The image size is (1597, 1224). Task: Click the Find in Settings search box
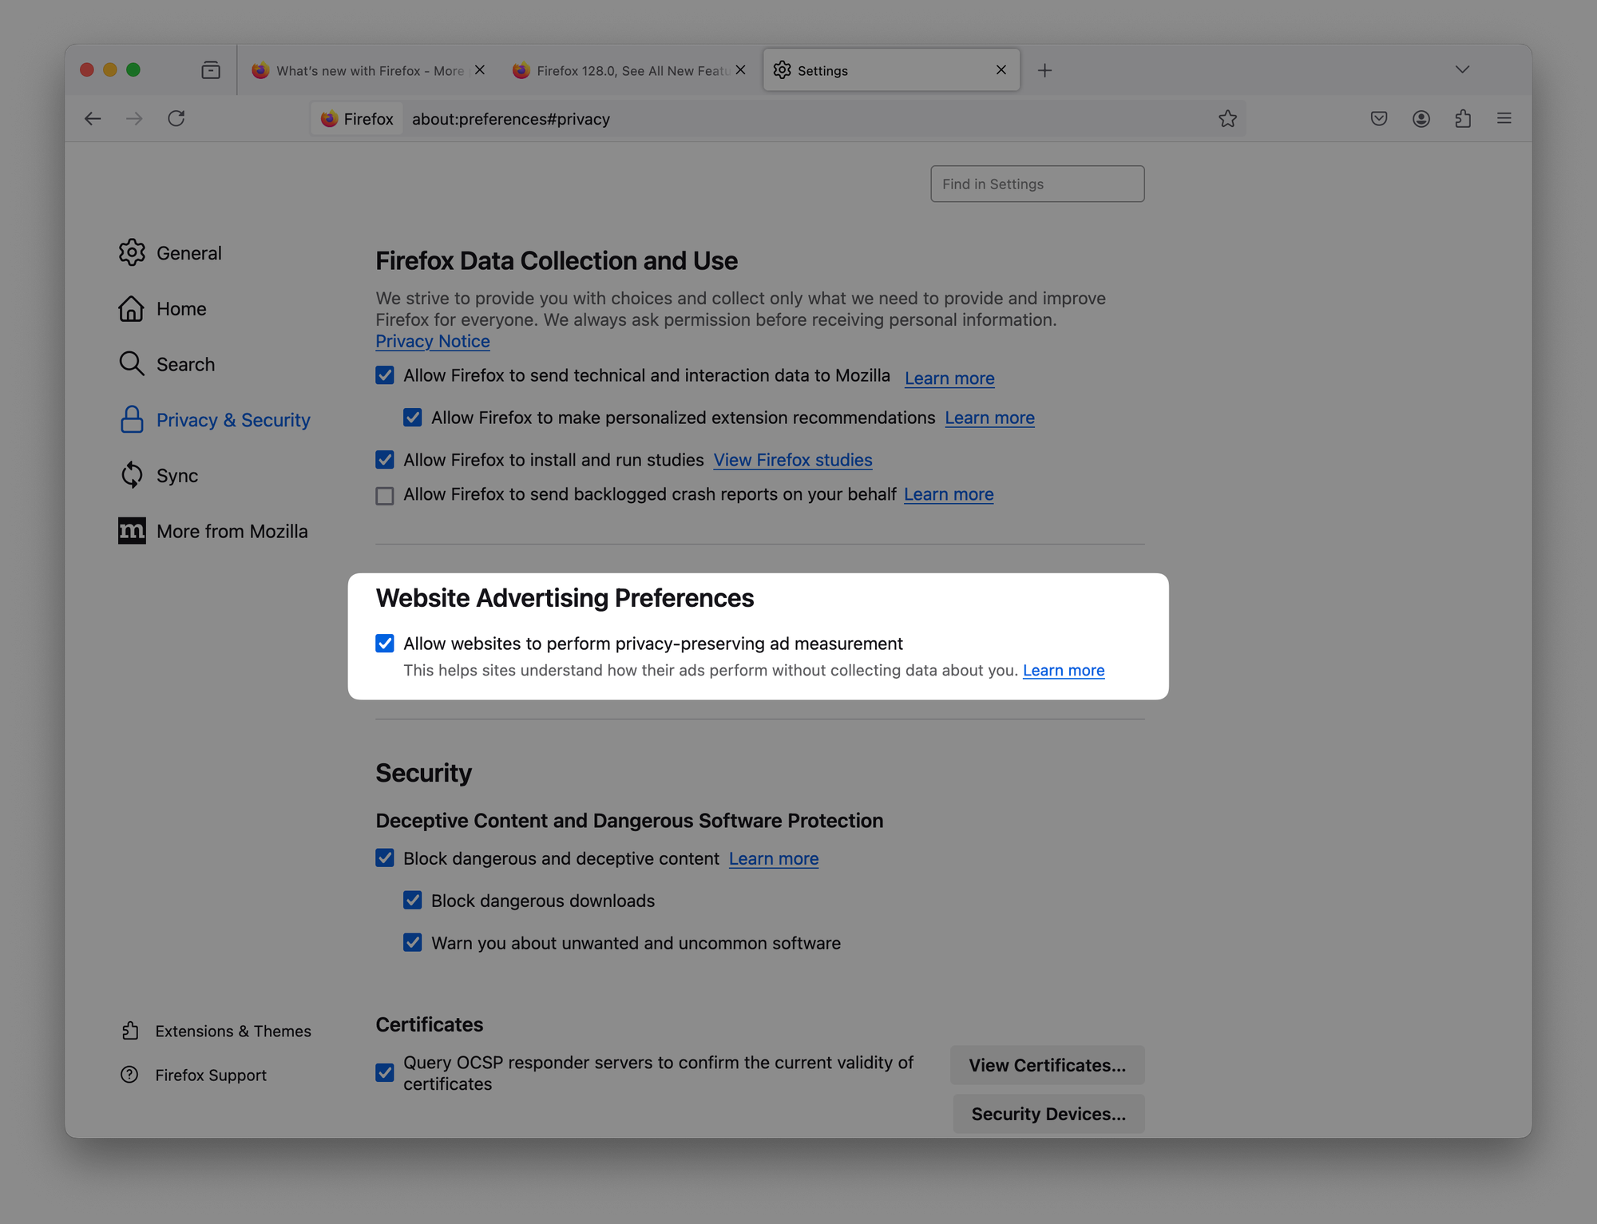pyautogui.click(x=1037, y=184)
